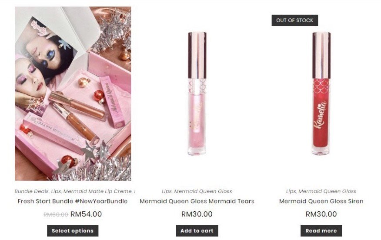Image resolution: width=381 pixels, height=240 pixels.
Task: Click the Select options button
Action: [x=73, y=231]
